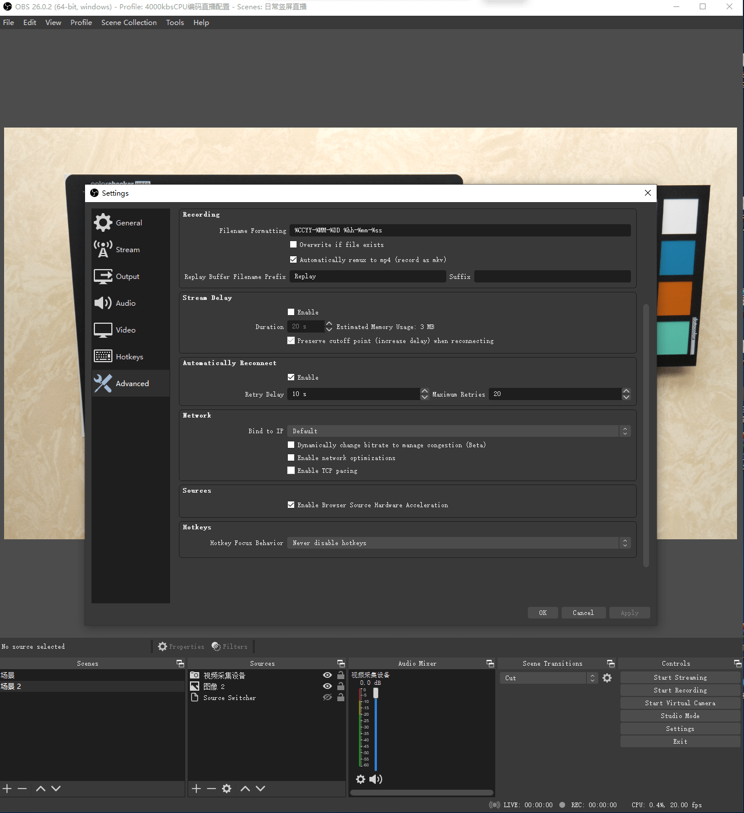Open the Hotkey Focus Behavior dropdown

[x=459, y=542]
